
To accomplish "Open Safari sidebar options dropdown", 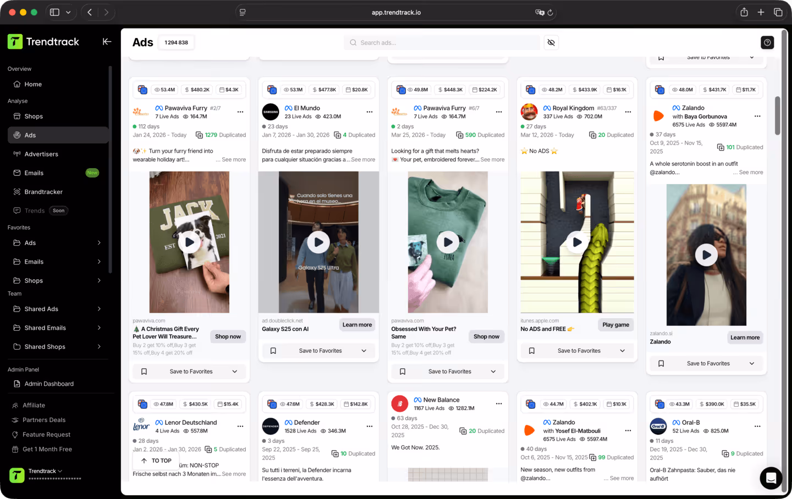I will [68, 12].
